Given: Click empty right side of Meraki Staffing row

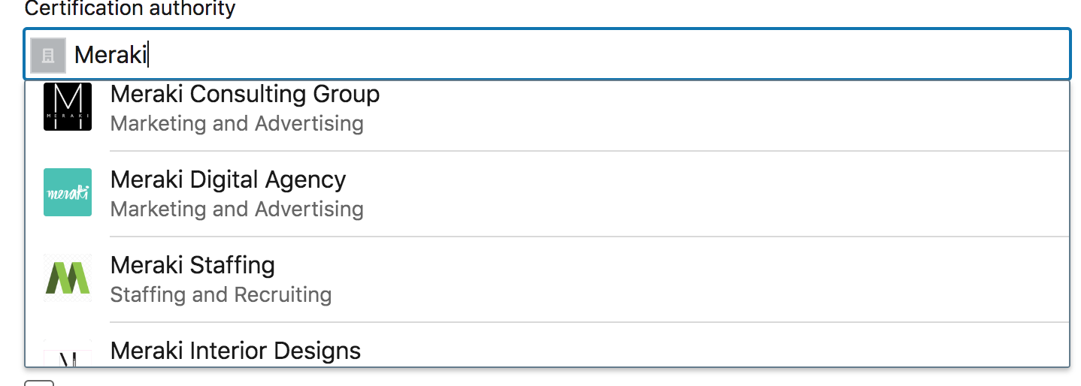Looking at the screenshot, I should 752,279.
